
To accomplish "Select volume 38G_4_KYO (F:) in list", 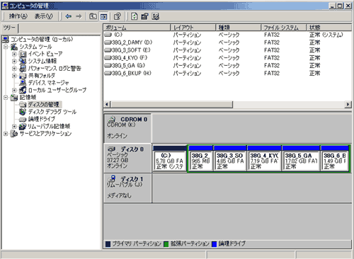I will click(130, 58).
